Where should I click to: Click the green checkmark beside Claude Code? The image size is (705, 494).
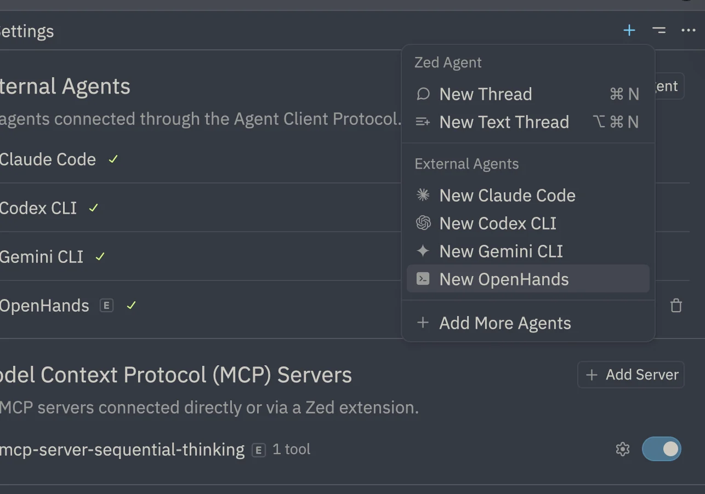click(113, 159)
